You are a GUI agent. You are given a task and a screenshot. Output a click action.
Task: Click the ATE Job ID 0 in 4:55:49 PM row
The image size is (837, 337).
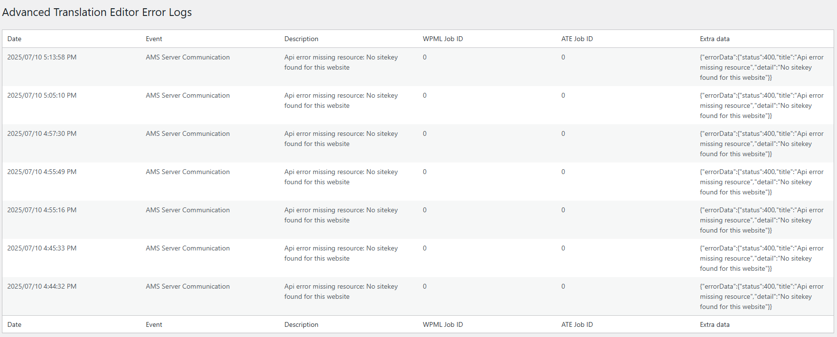click(563, 172)
